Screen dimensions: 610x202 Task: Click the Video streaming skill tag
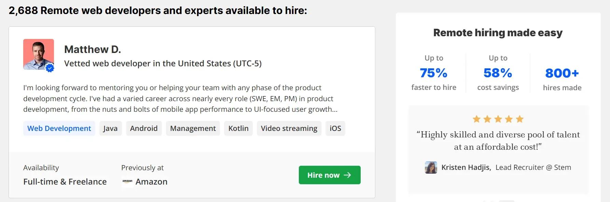[x=289, y=128]
